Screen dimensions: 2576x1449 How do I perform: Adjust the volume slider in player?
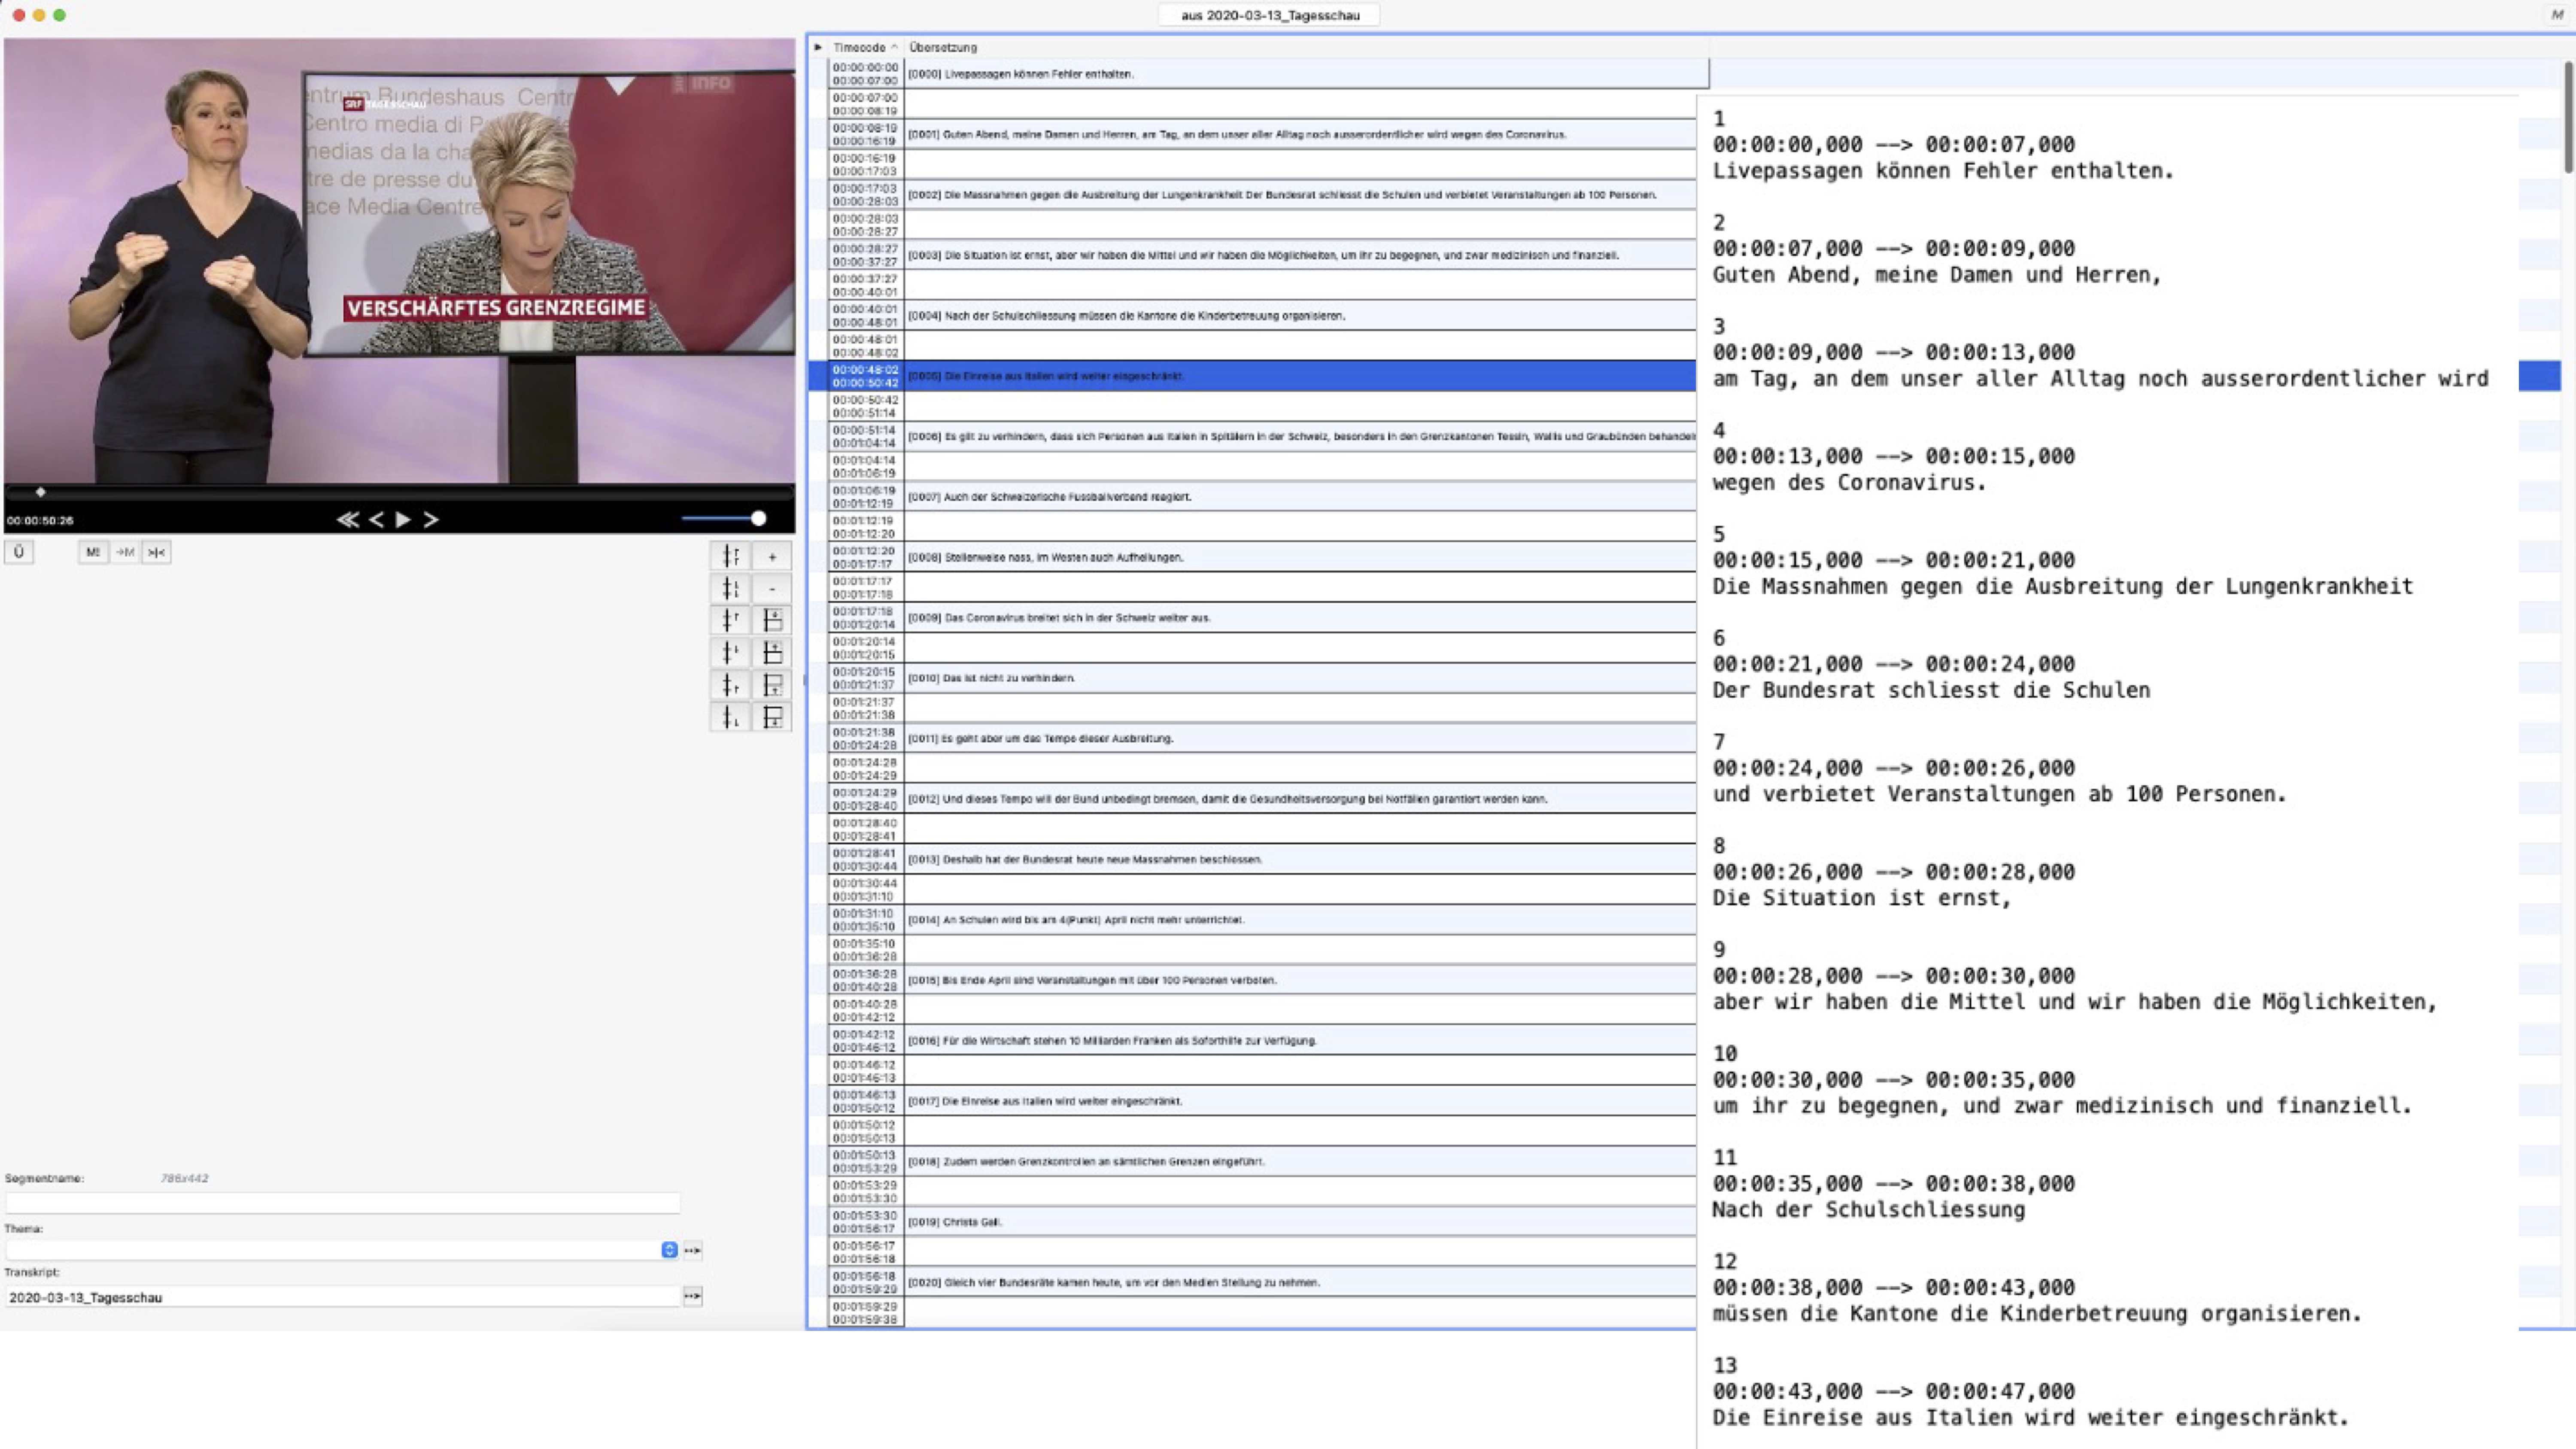[758, 518]
